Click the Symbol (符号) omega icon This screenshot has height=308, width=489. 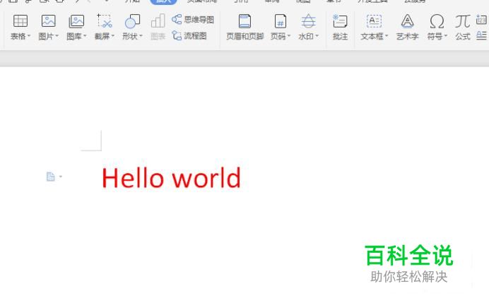point(437,21)
